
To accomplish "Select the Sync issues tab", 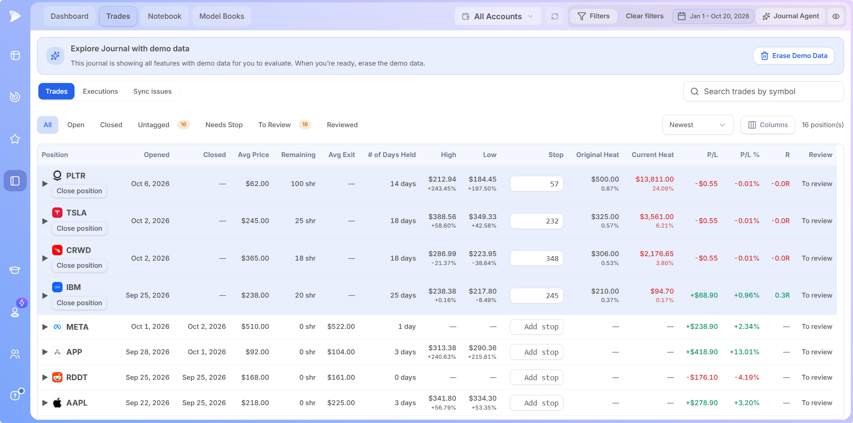I will (153, 91).
